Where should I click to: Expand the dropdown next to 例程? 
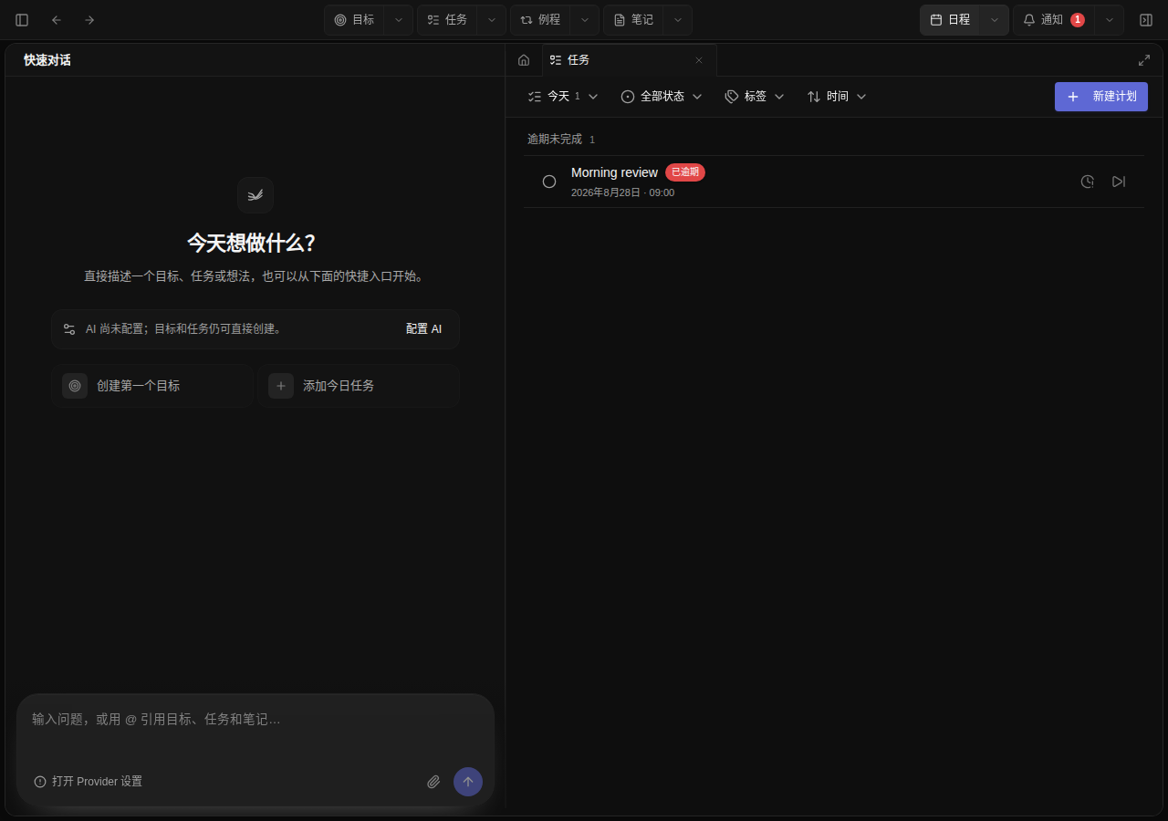[x=585, y=20]
